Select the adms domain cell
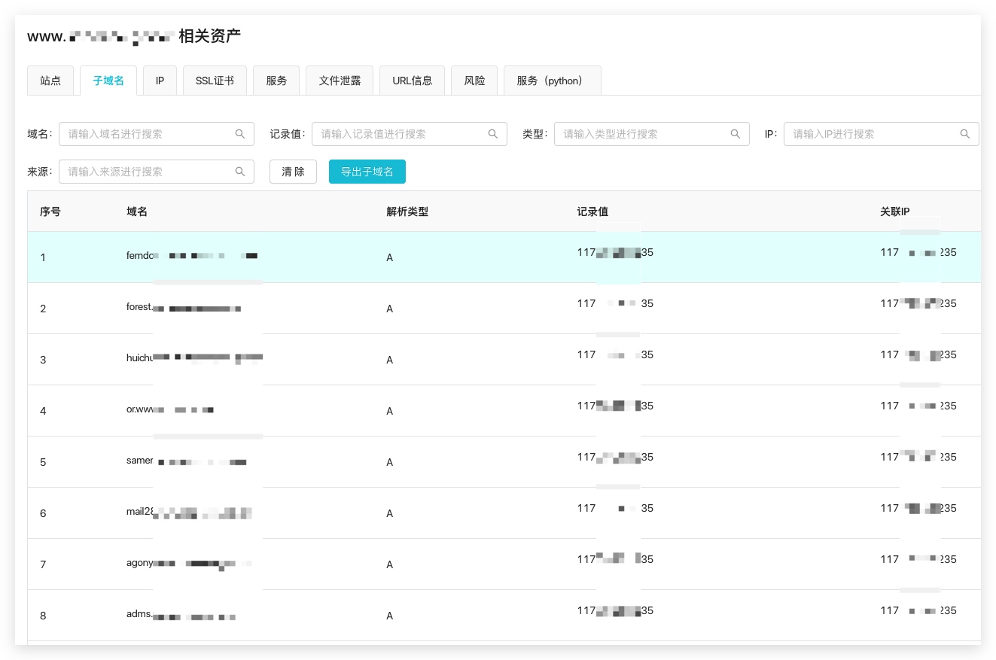The width and height of the screenshot is (996, 660). point(181,614)
